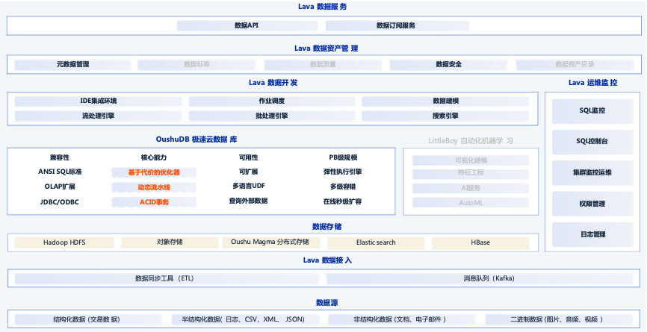Select the AutoML box
The width and height of the screenshot is (647, 332).
click(471, 203)
